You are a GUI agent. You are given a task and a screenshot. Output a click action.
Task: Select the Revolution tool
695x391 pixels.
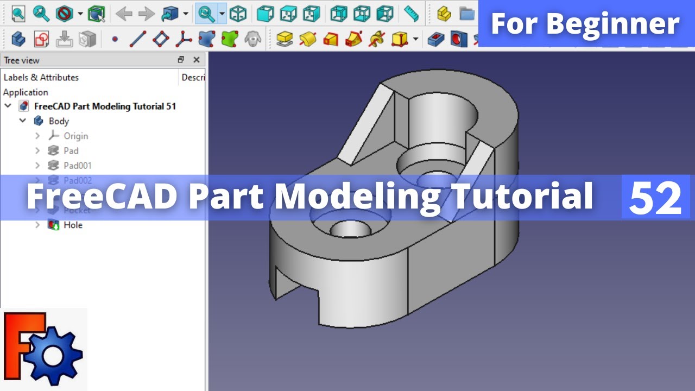click(308, 39)
